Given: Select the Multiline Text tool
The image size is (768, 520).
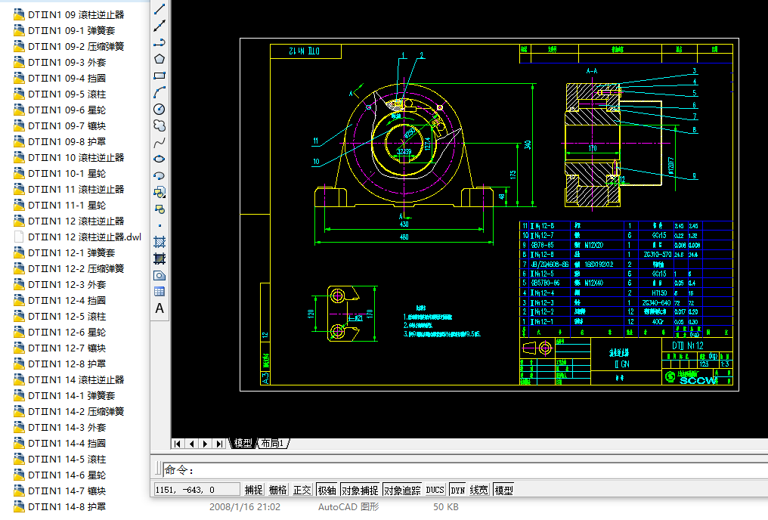Looking at the screenshot, I should pyautogui.click(x=159, y=308).
